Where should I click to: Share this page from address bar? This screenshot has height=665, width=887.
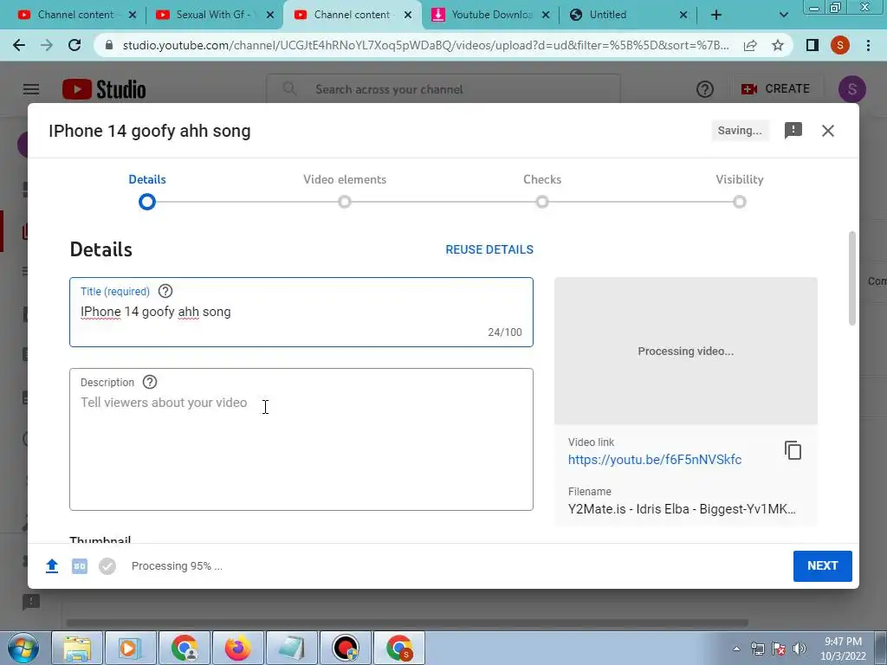coord(750,45)
